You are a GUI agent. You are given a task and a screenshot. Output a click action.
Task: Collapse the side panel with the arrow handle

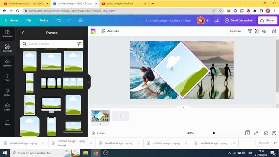point(89,82)
